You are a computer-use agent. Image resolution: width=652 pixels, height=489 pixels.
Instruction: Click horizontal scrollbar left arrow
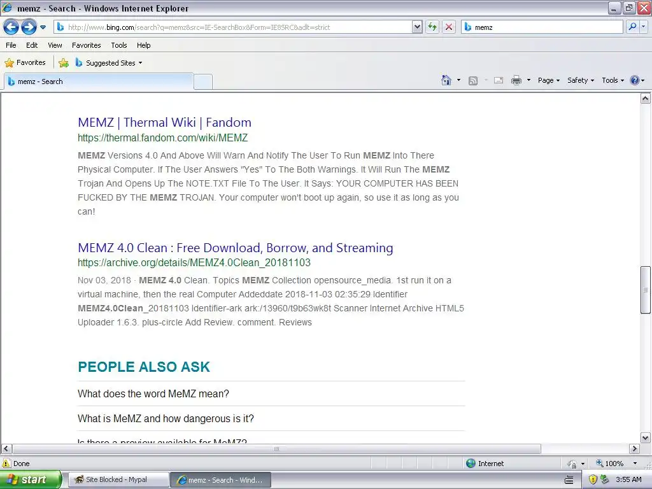[6, 449]
